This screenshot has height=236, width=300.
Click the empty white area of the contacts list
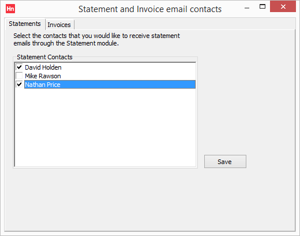tap(105, 128)
